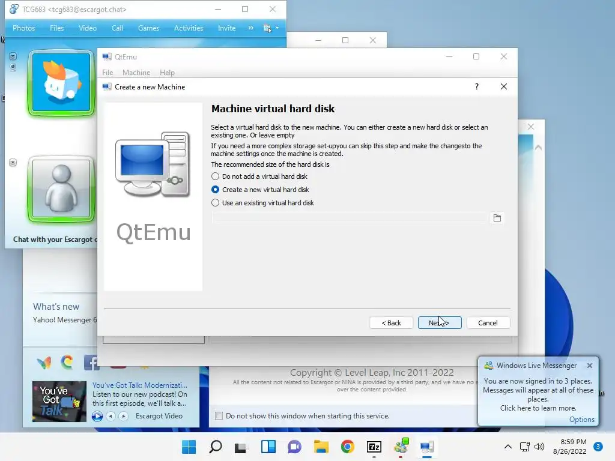
Task: Launch Google Chrome from the taskbar
Action: 348,447
